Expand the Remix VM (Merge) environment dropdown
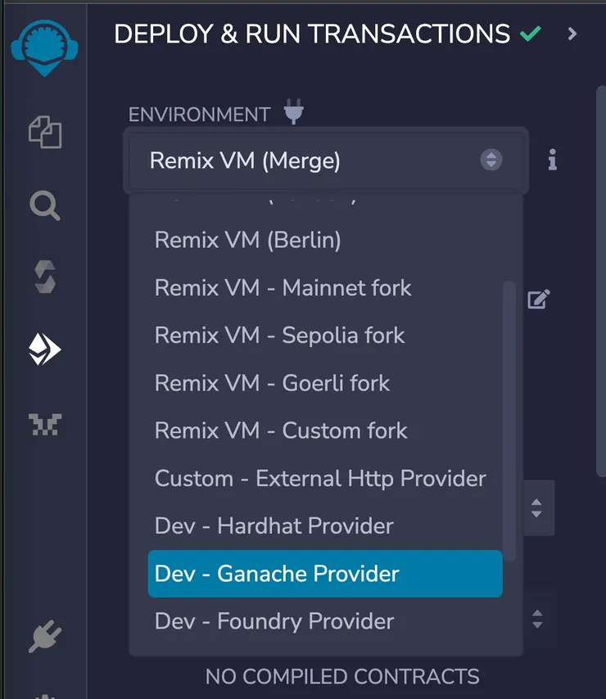Image resolution: width=606 pixels, height=699 pixels. click(326, 160)
